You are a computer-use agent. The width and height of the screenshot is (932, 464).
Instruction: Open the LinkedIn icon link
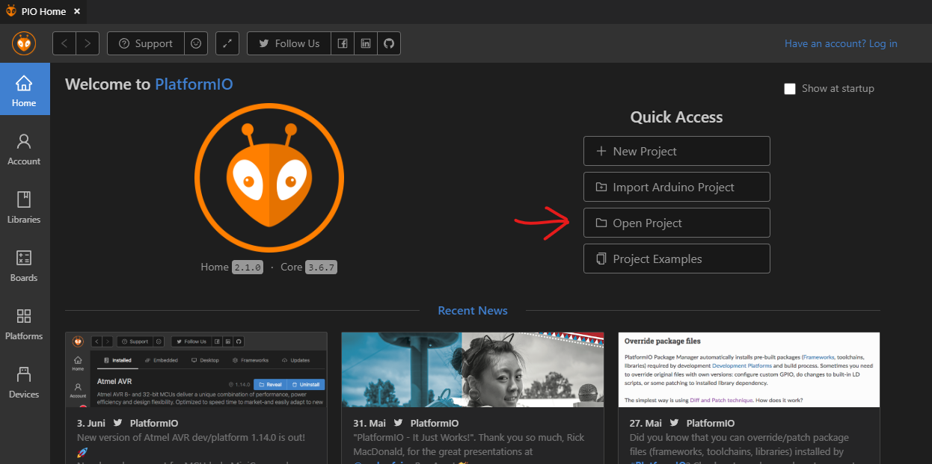(x=365, y=43)
